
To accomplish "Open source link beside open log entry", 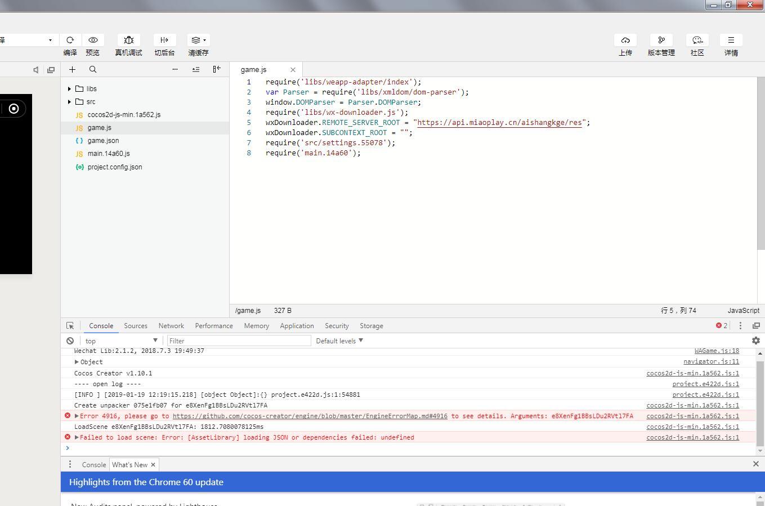I will pyautogui.click(x=706, y=384).
